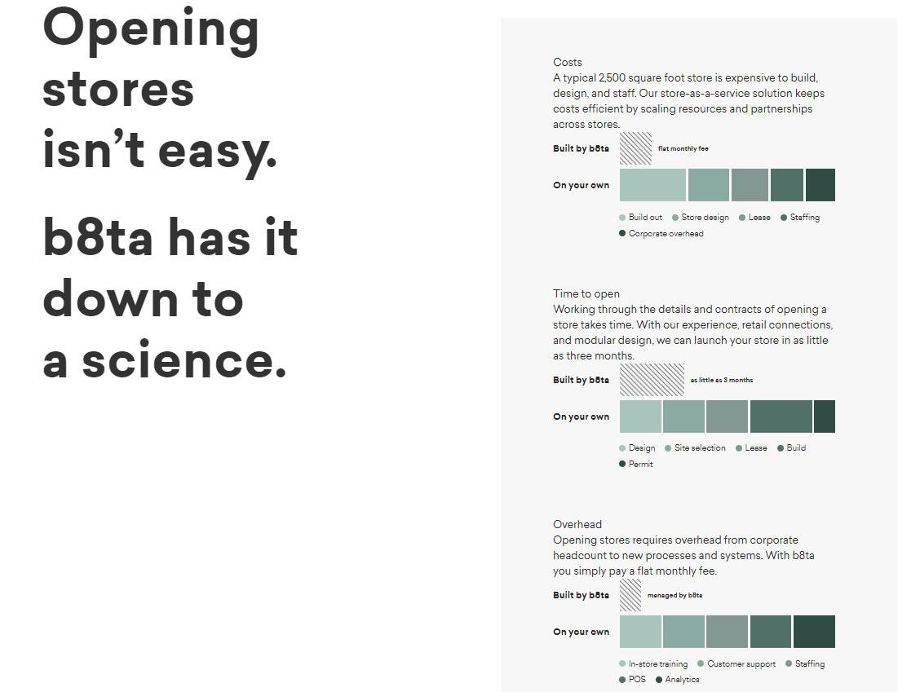Click the lightest Build out segment in Costs bar
Image resolution: width=920 pixels, height=692 pixels.
(x=652, y=185)
